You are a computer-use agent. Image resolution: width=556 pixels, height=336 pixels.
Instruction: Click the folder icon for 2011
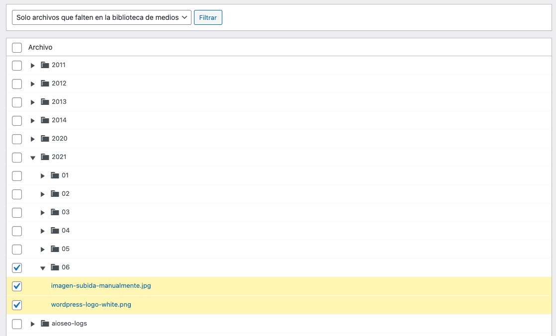[45, 65]
